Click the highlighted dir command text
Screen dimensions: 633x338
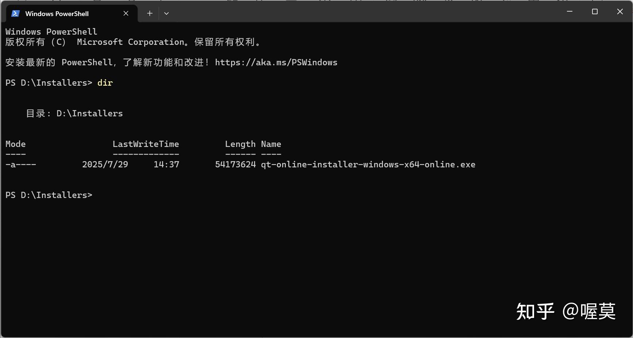[x=105, y=83]
